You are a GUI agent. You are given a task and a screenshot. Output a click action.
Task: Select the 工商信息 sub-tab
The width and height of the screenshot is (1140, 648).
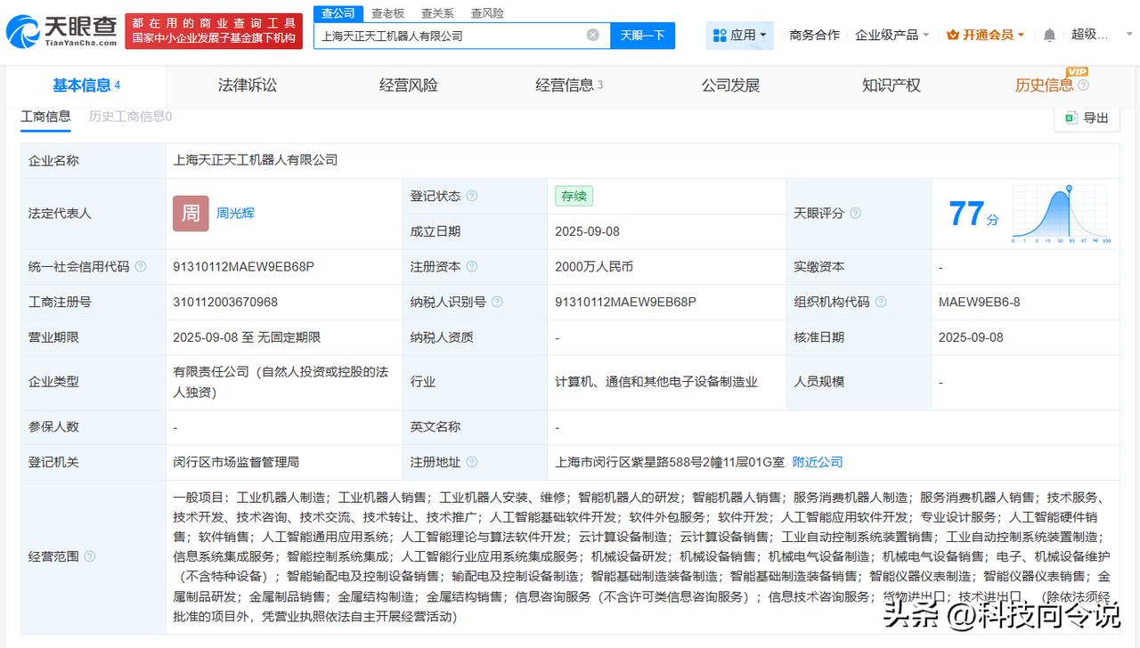coord(45,116)
